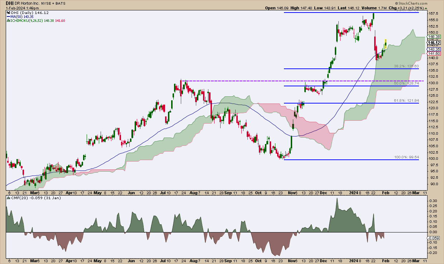Click the 50.0%: 128.74 Fibonacci label

pyautogui.click(x=406, y=83)
